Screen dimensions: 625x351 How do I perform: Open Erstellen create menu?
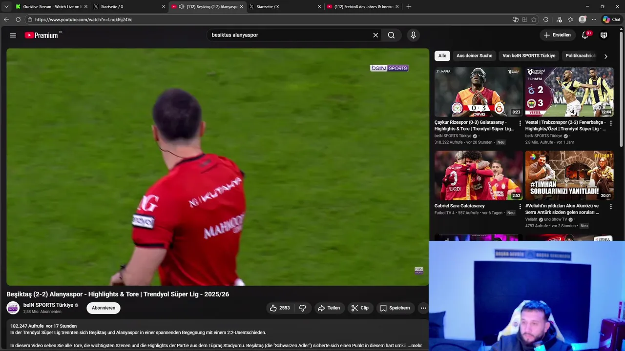pos(557,35)
